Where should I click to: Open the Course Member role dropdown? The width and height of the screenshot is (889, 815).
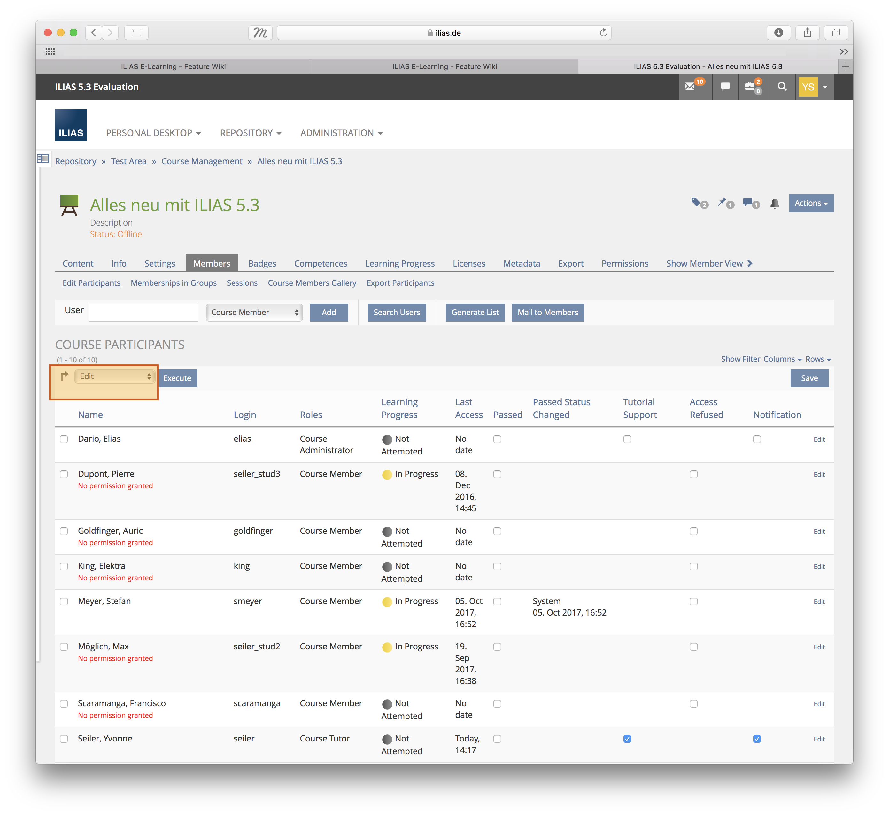pyautogui.click(x=254, y=312)
